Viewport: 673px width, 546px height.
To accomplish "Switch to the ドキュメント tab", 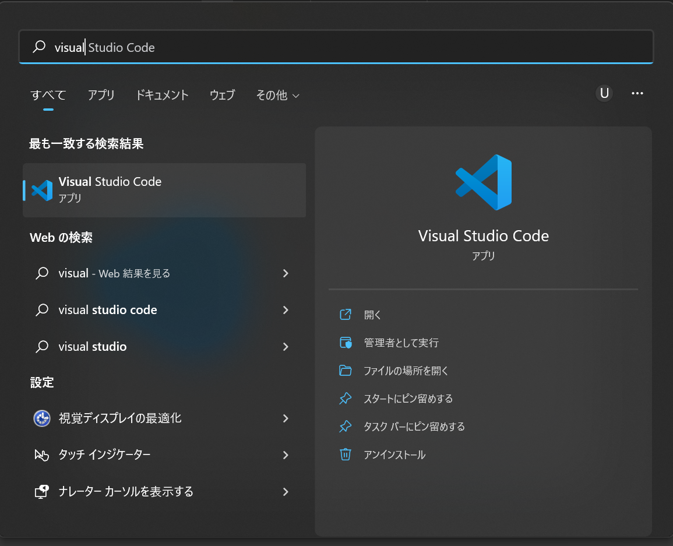I will click(162, 95).
